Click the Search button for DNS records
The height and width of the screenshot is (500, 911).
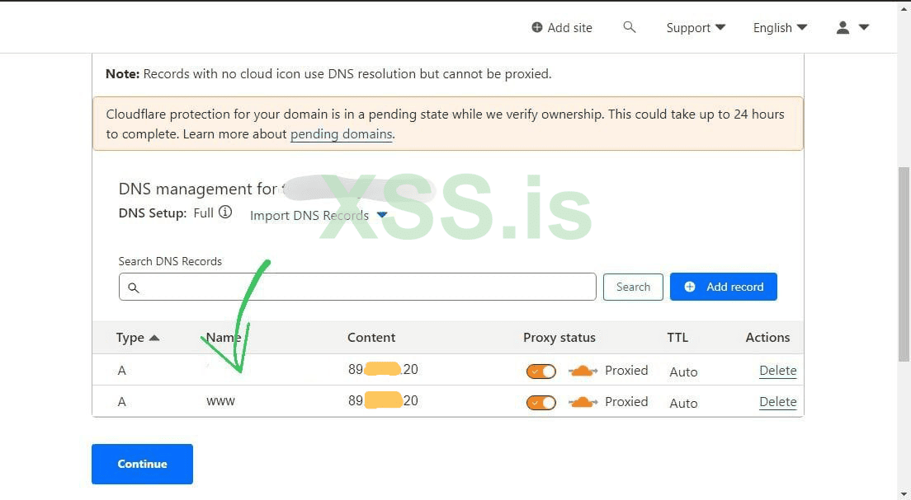click(633, 287)
